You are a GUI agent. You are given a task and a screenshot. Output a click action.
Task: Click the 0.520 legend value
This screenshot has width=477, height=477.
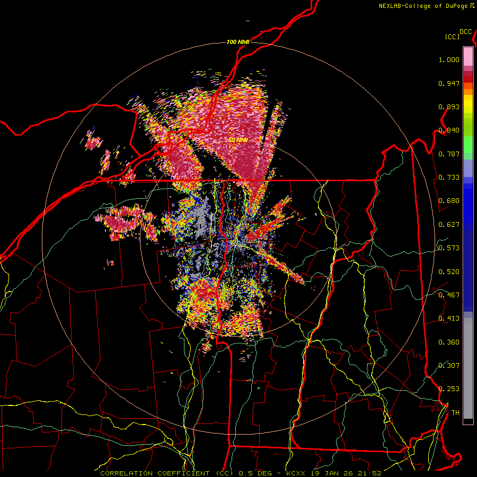449,272
